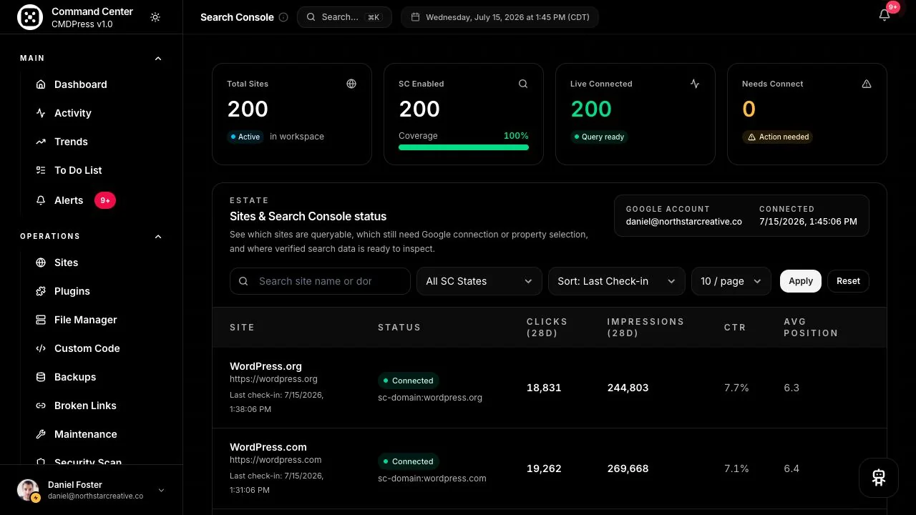Click the Dashboard home icon in the sidebar
Screen dimensions: 916x515
coord(41,84)
